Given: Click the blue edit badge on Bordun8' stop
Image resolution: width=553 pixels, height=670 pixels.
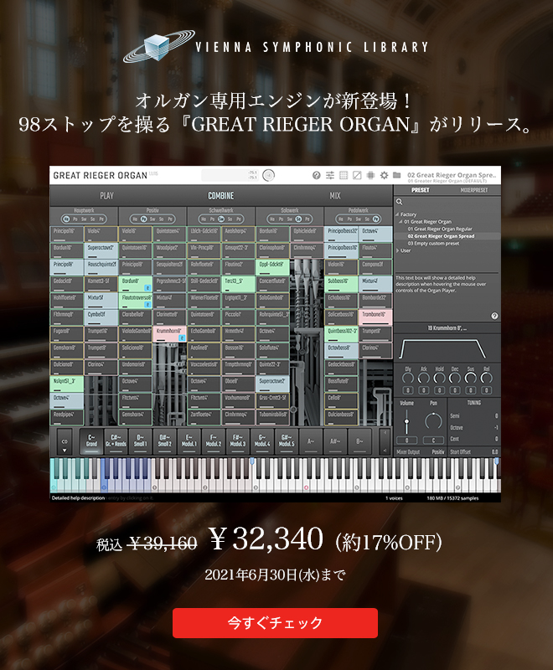Looking at the screenshot, I should tap(147, 287).
